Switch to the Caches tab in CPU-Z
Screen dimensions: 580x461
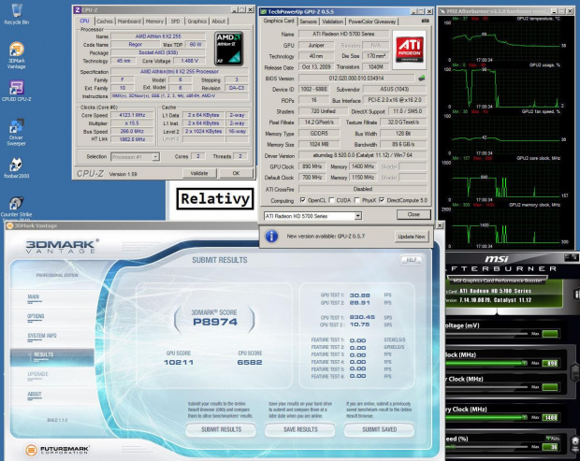[105, 22]
